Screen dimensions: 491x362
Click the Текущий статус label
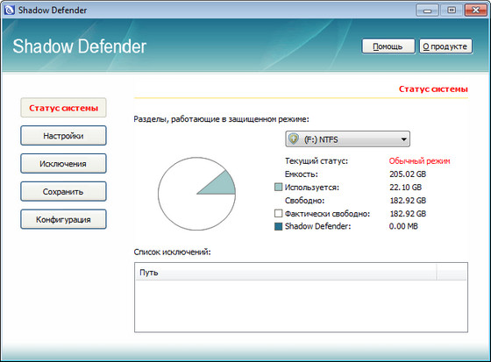(x=317, y=161)
